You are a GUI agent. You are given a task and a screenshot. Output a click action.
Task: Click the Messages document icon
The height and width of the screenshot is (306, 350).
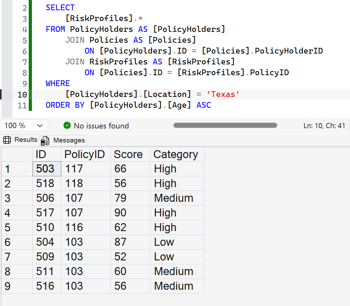45,141
